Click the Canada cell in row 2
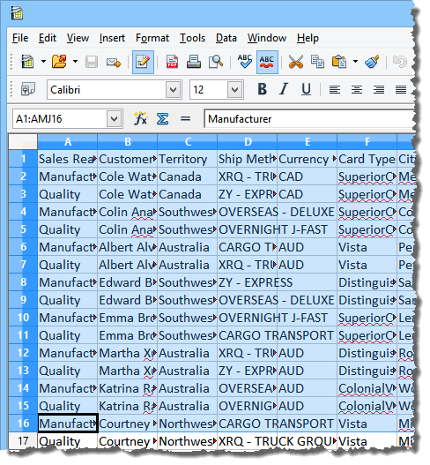 (x=188, y=176)
